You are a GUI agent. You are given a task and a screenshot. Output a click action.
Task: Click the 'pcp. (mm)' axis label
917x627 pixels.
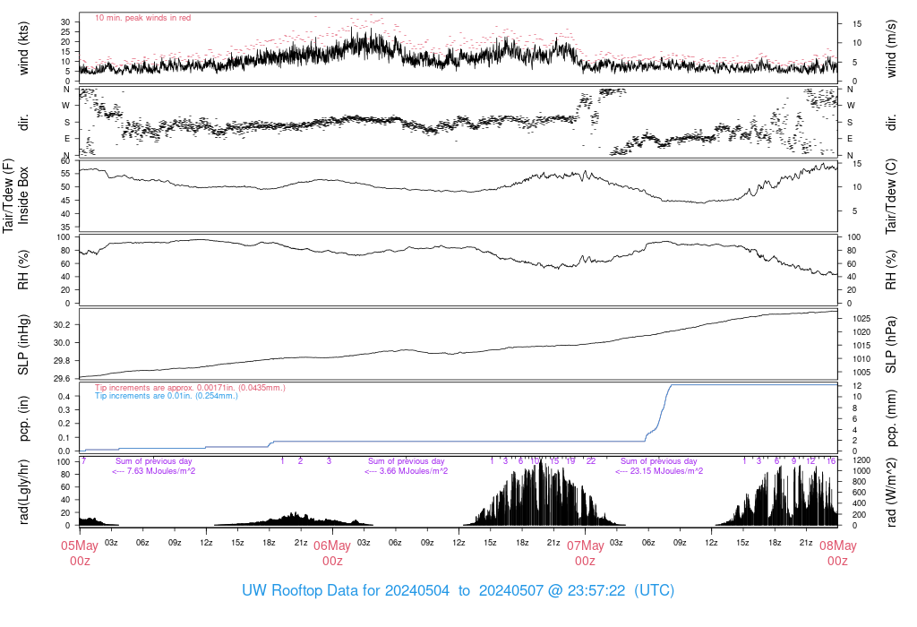click(891, 418)
